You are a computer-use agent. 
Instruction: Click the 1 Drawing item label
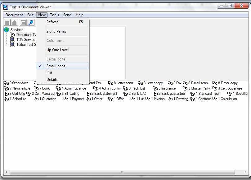[181, 99]
